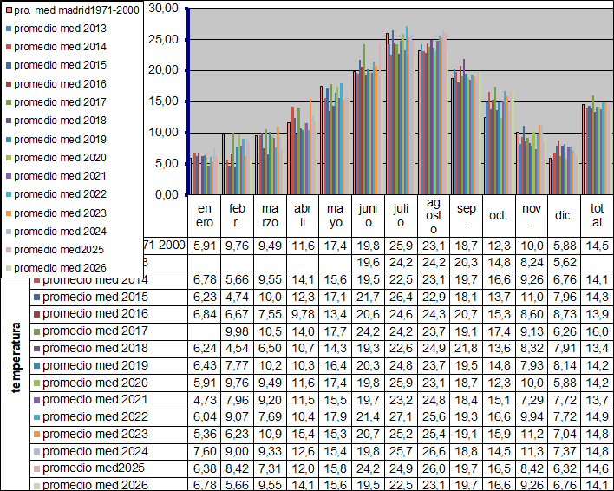
Task: Select the 'dic.' month label
Action: coord(563,215)
